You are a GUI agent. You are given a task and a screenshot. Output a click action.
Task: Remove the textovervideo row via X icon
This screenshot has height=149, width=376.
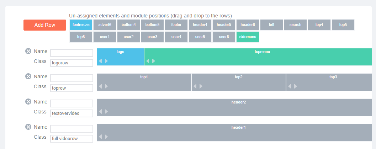[28, 102]
